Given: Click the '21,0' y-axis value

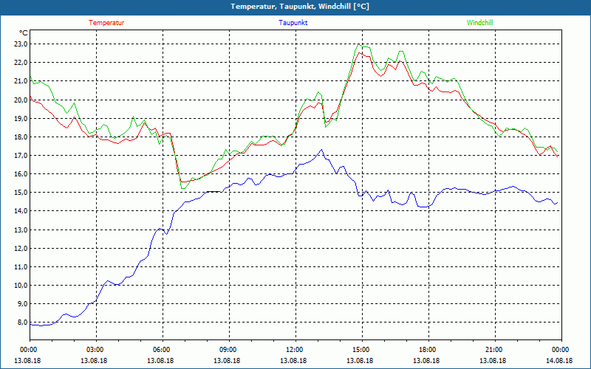Looking at the screenshot, I should point(22,81).
